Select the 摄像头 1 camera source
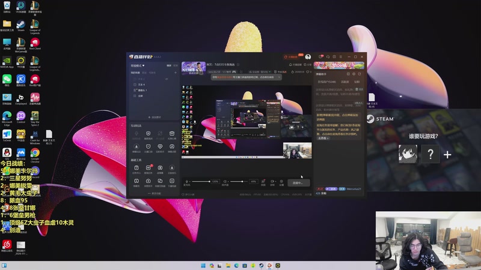Screen dimensions: 481x270 click(x=153, y=91)
